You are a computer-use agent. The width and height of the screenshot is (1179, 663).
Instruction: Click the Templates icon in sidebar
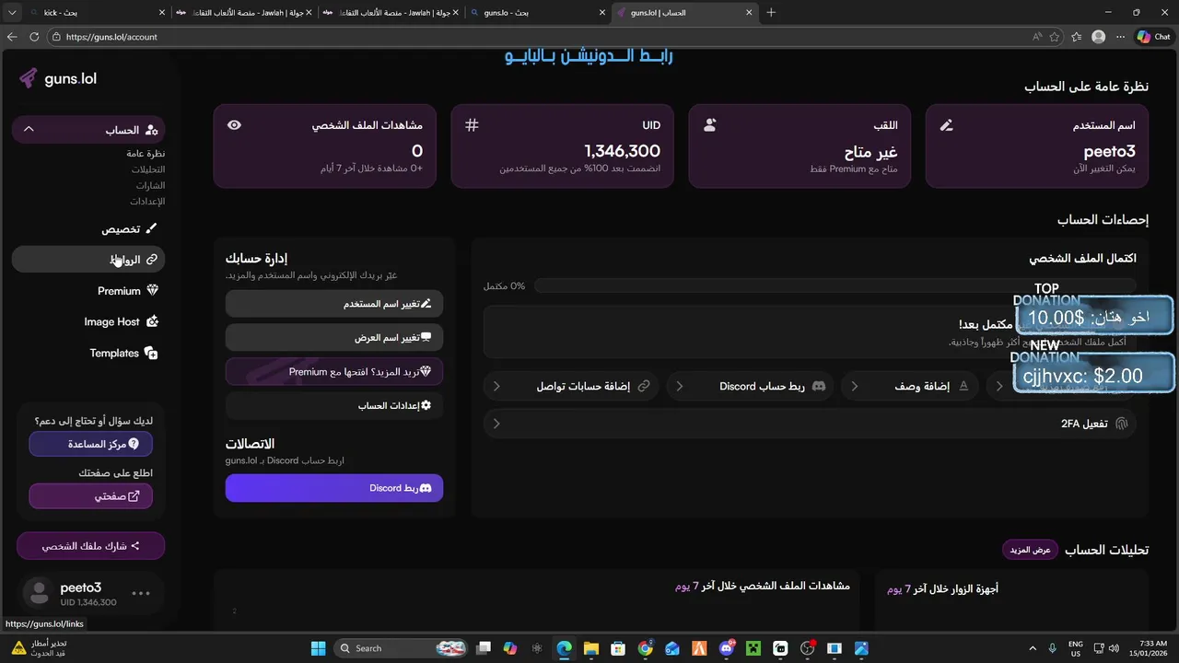coord(151,353)
